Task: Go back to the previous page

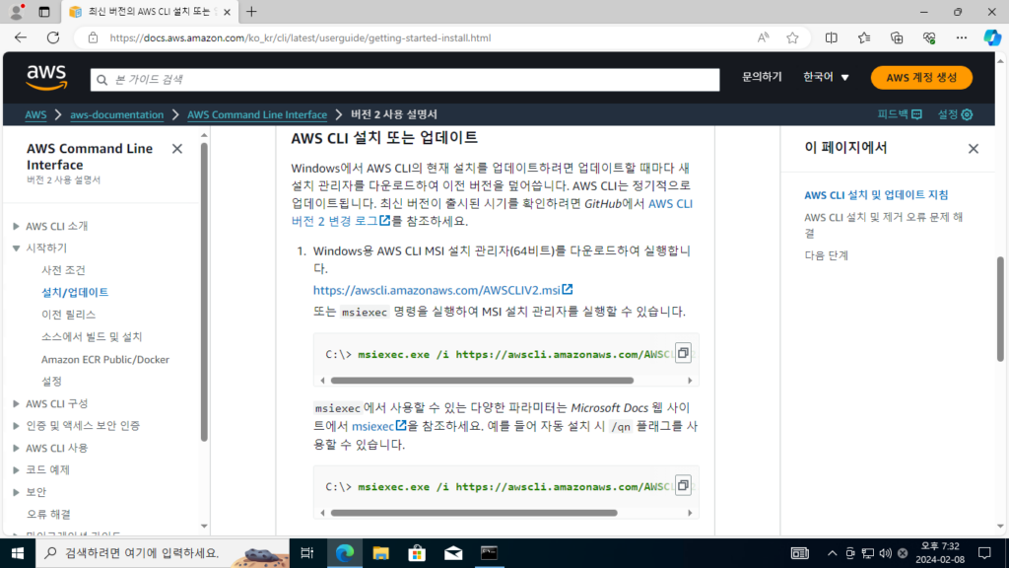Action: [21, 38]
